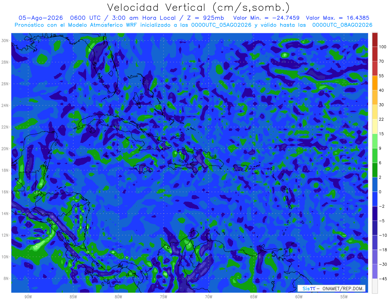This screenshot has height=301, width=390.
Task: Click the '100' colorbar label
Action: 383,47
